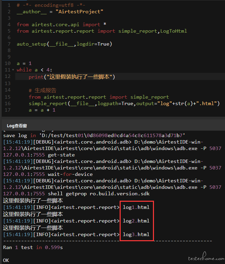Click the 'while a < 4:' statement

(x=34, y=70)
